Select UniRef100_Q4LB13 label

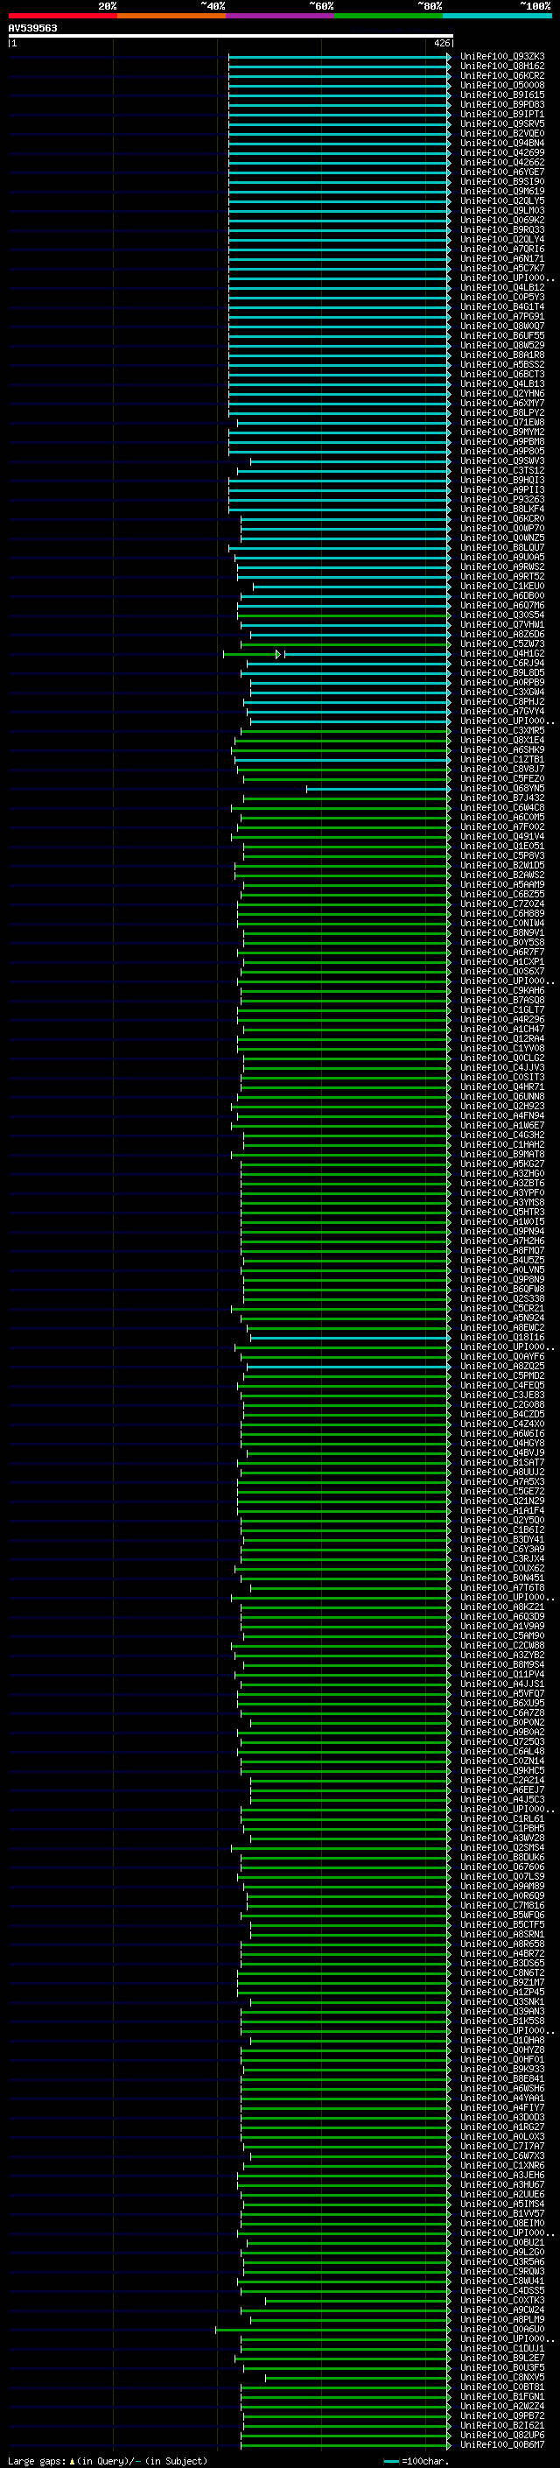tap(502, 384)
